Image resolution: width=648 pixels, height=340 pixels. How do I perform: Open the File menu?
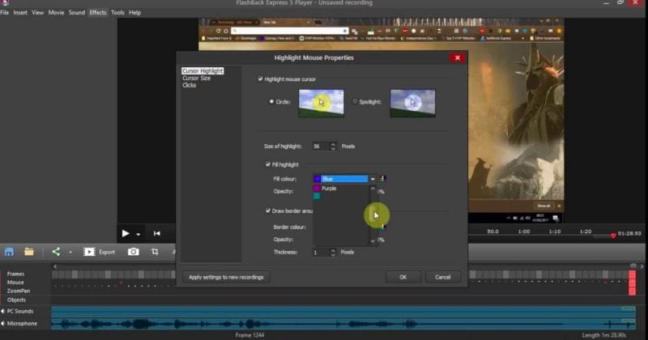coord(5,12)
